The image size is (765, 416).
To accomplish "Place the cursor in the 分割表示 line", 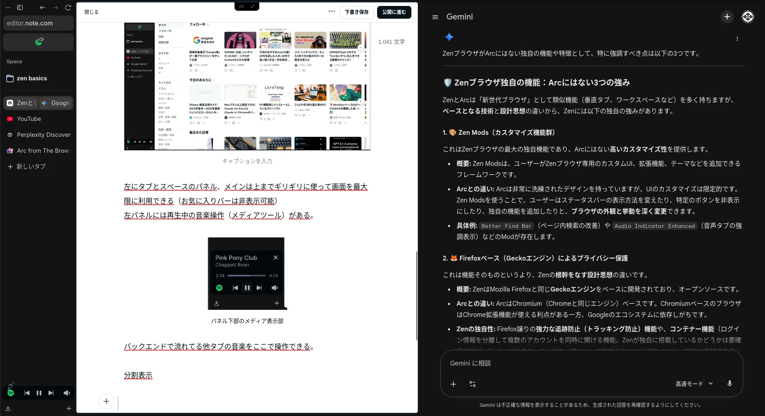I will click(x=138, y=375).
